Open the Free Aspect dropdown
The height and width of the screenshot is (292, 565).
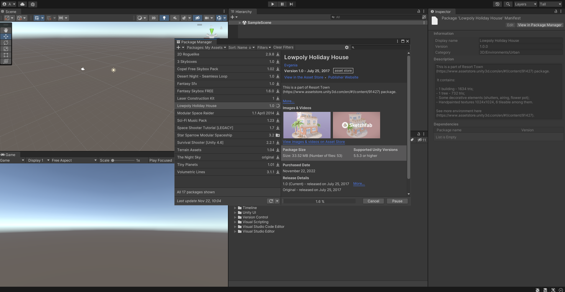click(x=74, y=160)
